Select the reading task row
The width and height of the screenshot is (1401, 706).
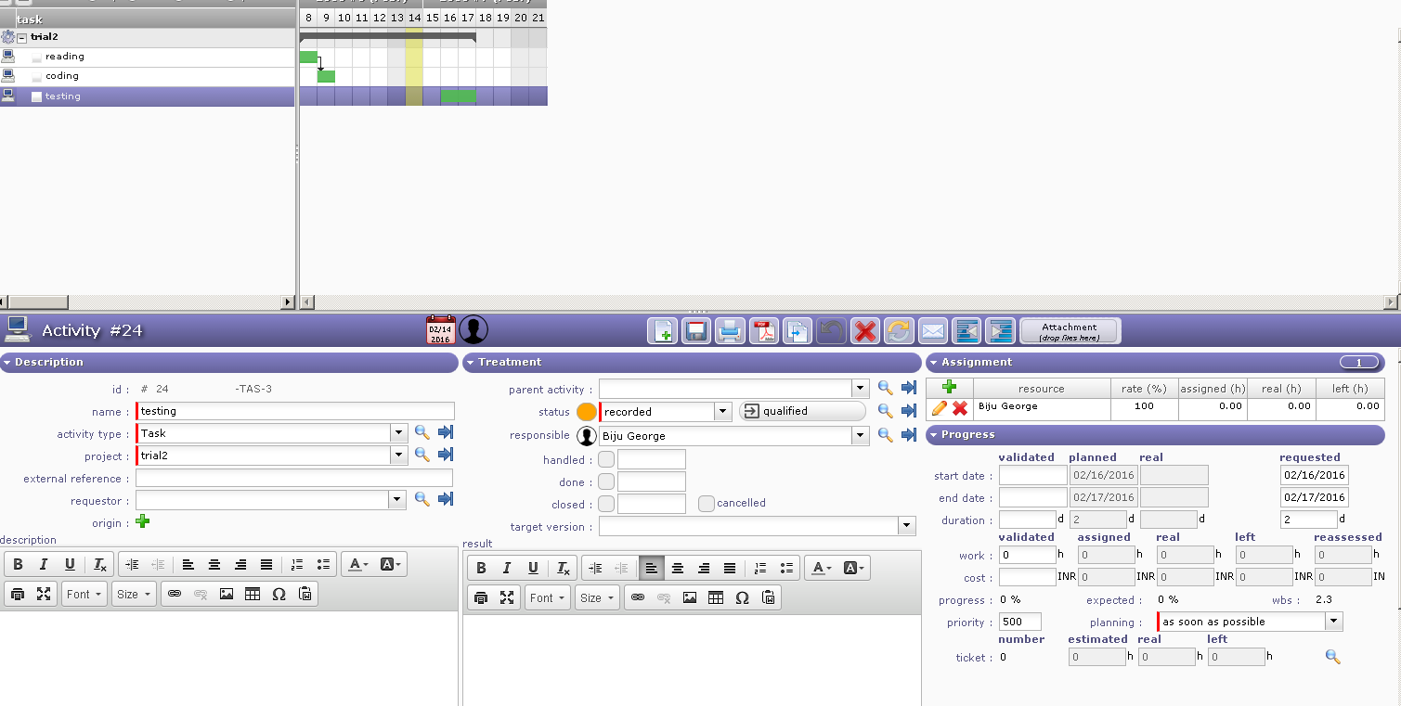pyautogui.click(x=148, y=57)
